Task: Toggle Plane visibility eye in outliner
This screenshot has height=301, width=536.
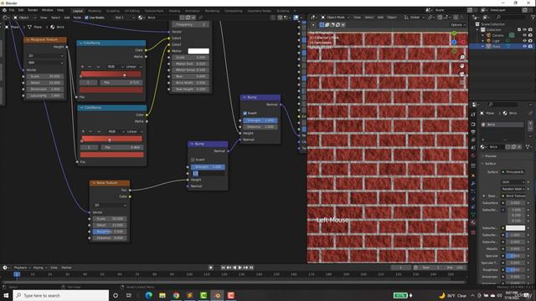Action: [525, 46]
